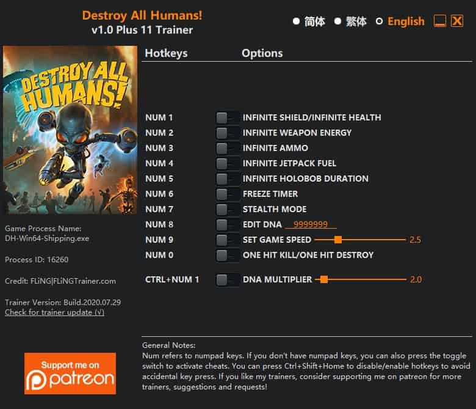Toggle Infinite Shield/Infinite Health switch
476x409 pixels.
click(x=228, y=117)
